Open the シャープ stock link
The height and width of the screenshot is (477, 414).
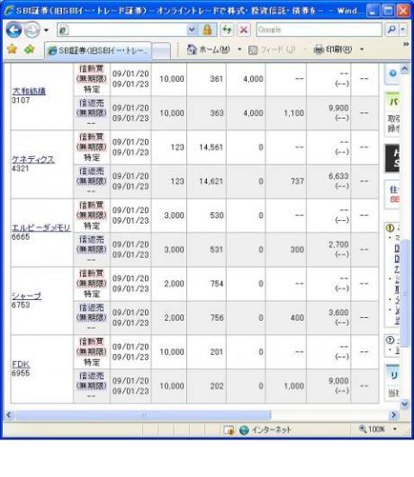coord(26,296)
